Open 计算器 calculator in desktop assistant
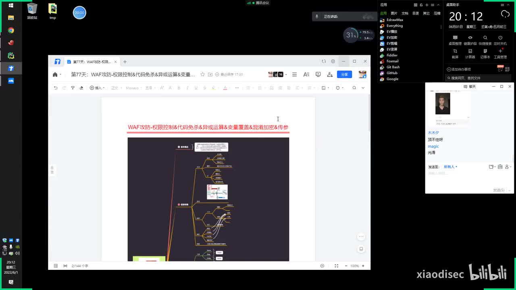Viewport: 516px width, 290px height. tap(470, 53)
